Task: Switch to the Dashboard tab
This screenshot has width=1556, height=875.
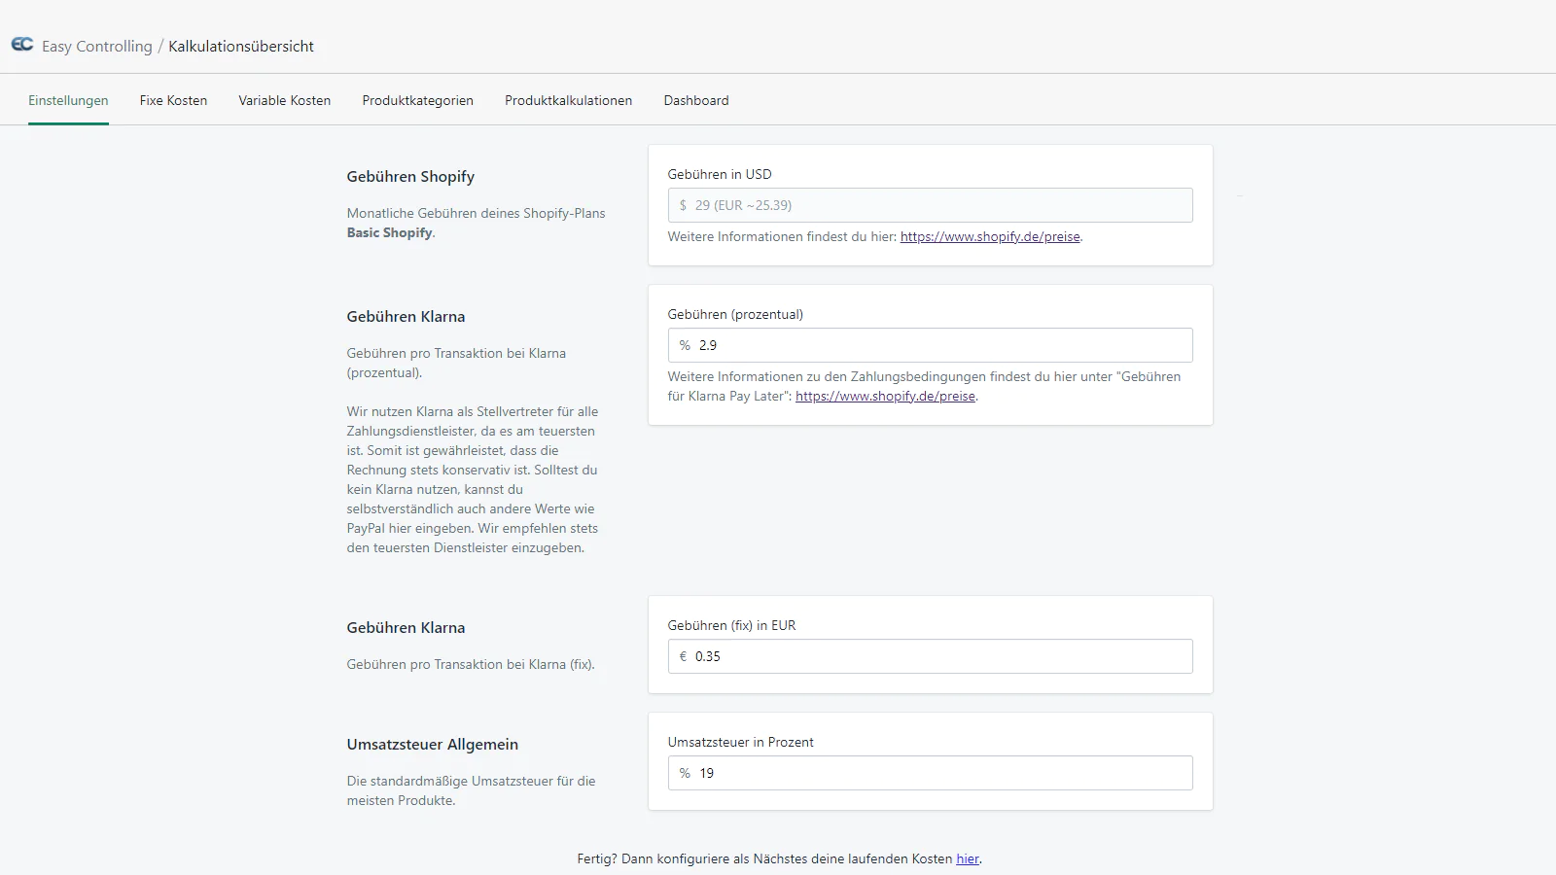Action: coord(696,100)
